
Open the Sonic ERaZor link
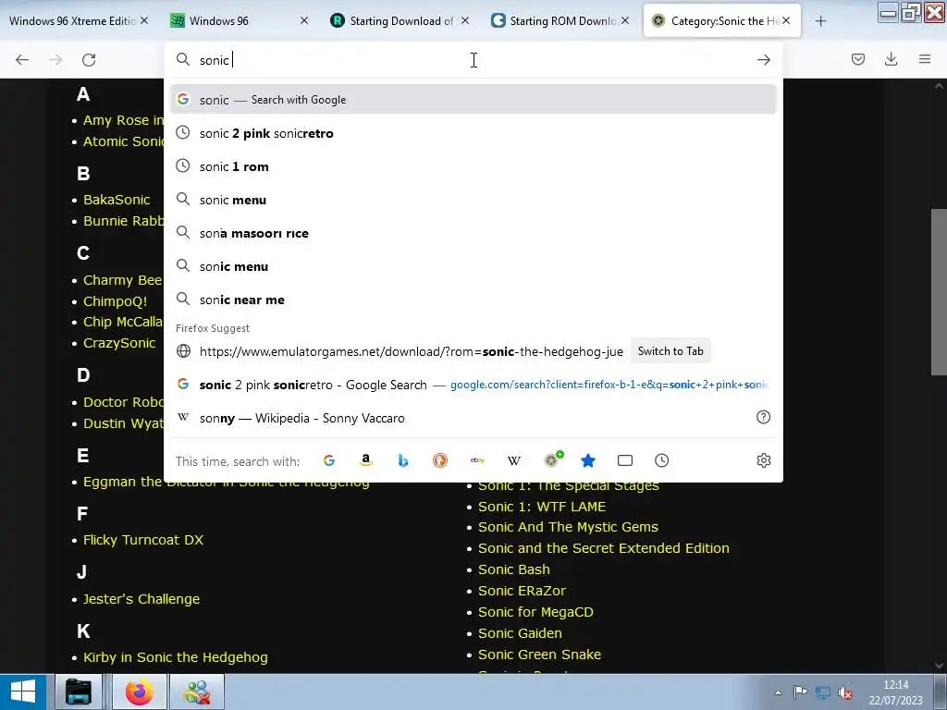coord(522,591)
